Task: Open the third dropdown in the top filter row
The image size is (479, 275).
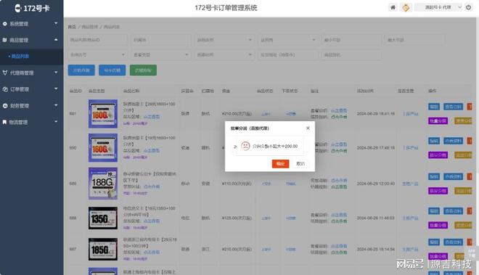Action: tap(224, 40)
